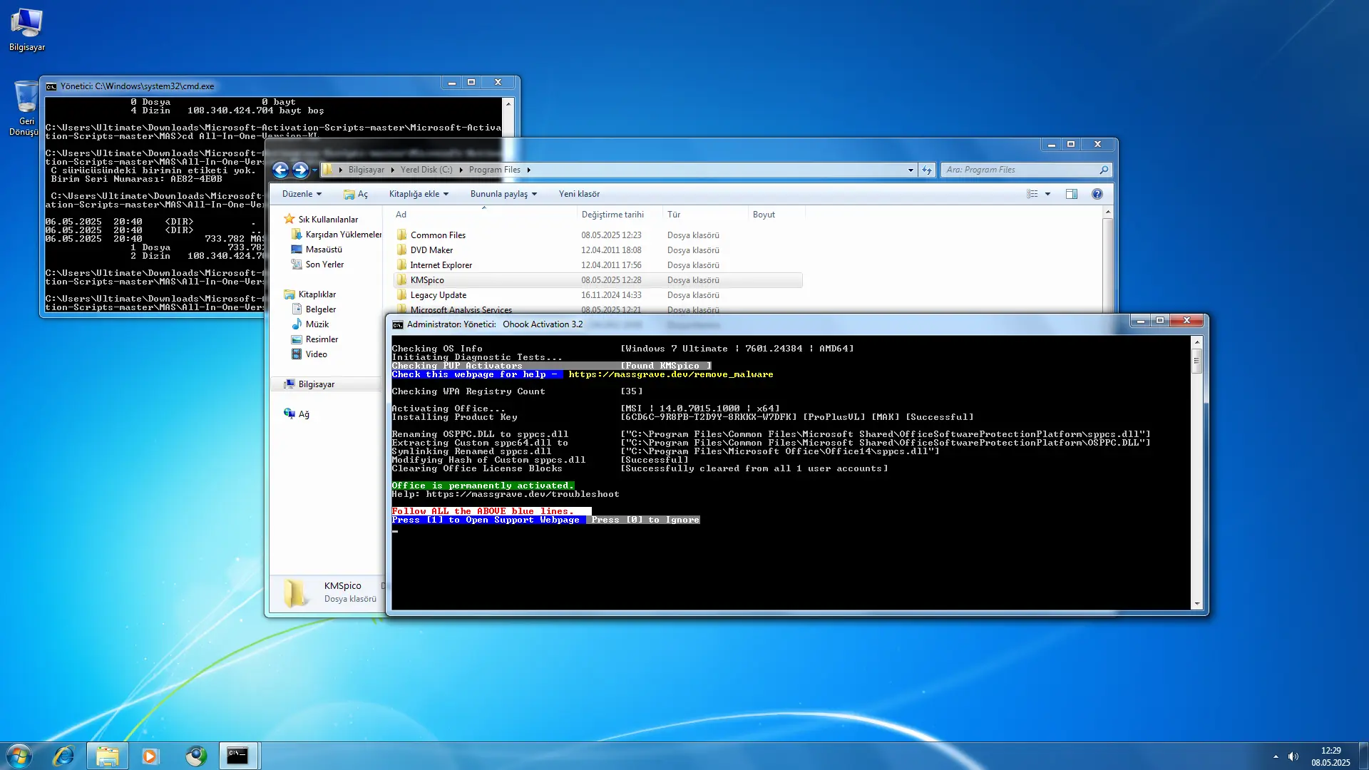Change the view with the view-mode icon

coord(1032,194)
